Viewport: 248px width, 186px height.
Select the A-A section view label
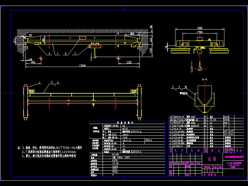(x=205, y=79)
